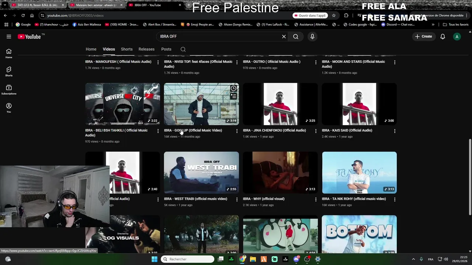Click the magnifier search button
The image size is (472, 265).
coord(296,36)
